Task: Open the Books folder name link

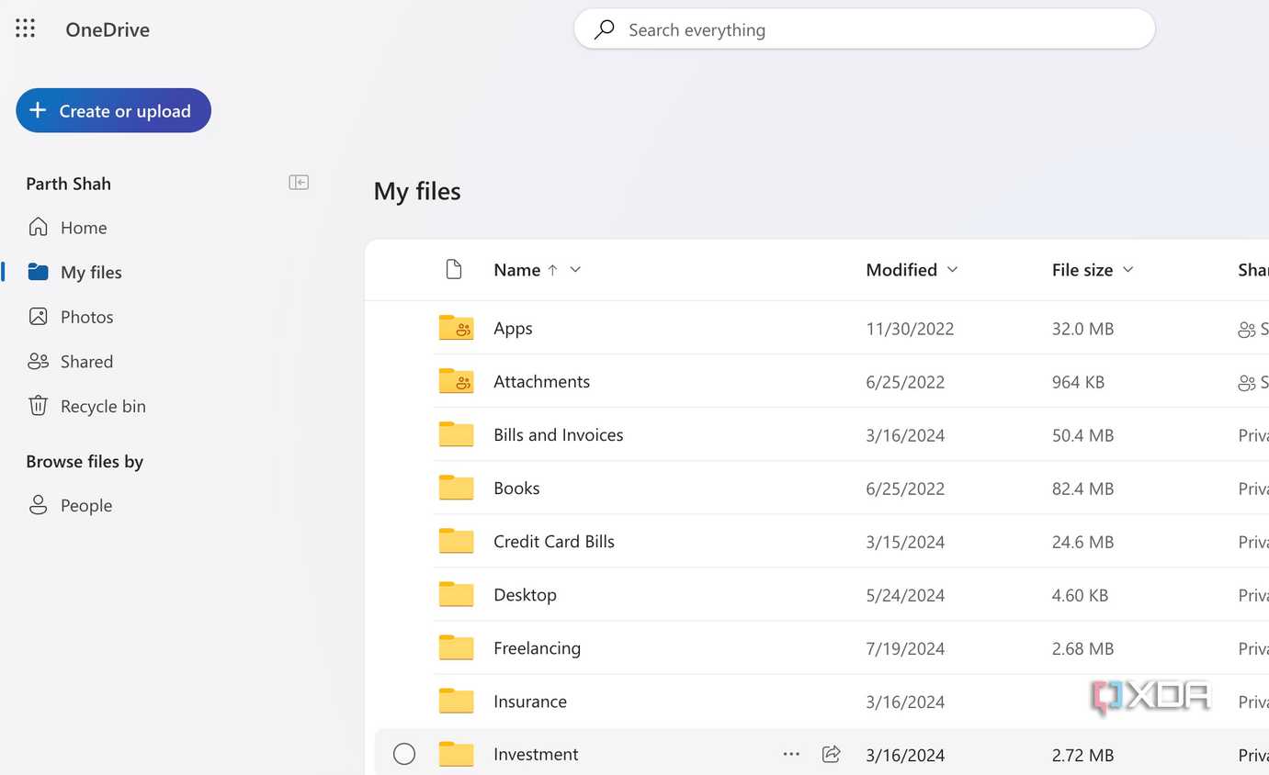Action: click(x=516, y=488)
